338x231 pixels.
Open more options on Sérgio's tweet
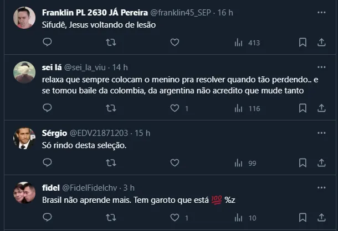tap(321, 133)
